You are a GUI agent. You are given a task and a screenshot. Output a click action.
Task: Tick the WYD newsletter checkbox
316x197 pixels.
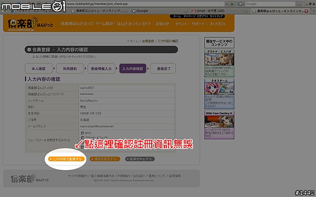click(83, 133)
